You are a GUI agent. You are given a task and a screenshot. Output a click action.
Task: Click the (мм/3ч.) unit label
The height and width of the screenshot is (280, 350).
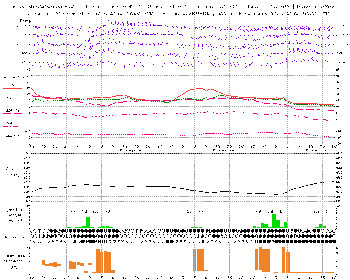14,210
